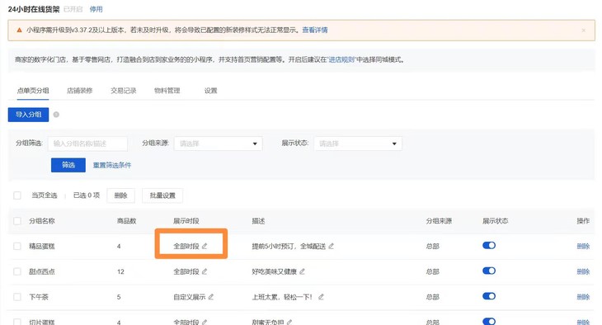Image resolution: width=602 pixels, height=325 pixels.
Task: Click the warning triangle icon in notice
Action: tap(19, 30)
